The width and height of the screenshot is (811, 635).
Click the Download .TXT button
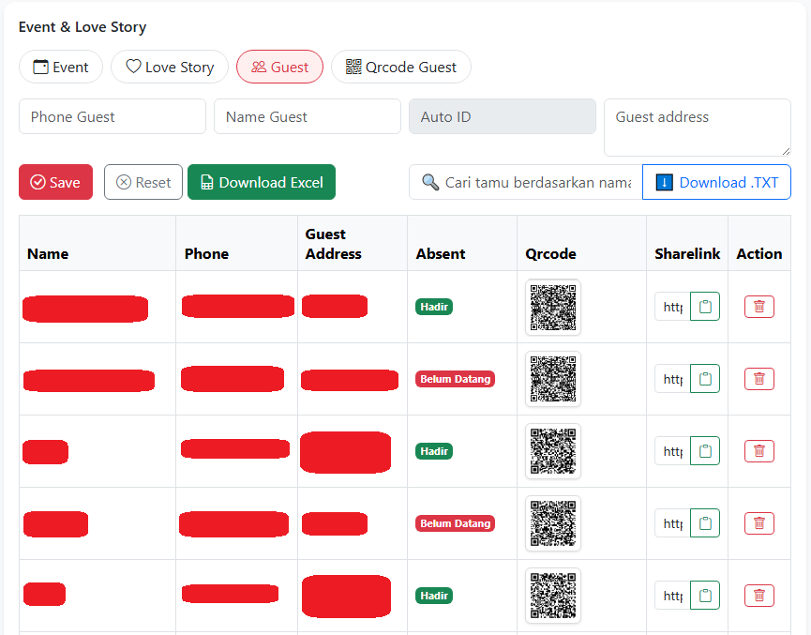[716, 183]
